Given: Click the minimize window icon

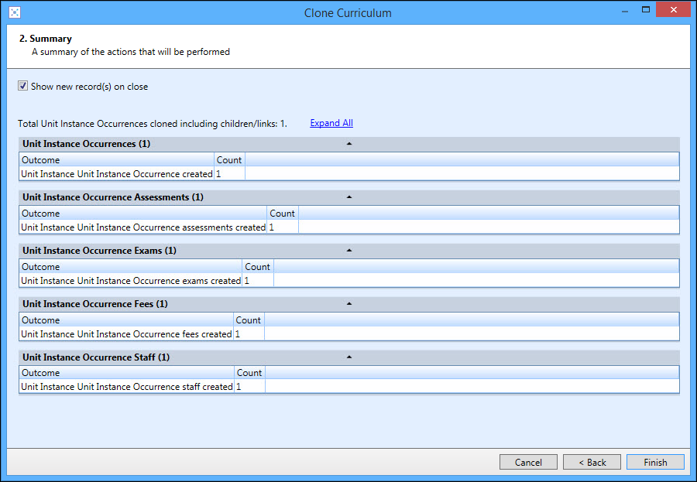Looking at the screenshot, I should pos(624,9).
